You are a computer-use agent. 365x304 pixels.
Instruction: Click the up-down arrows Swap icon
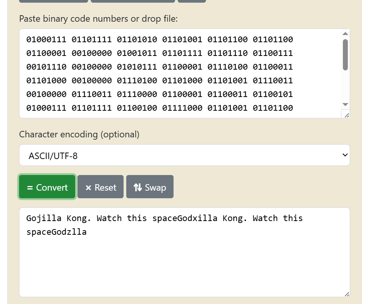coord(138,188)
